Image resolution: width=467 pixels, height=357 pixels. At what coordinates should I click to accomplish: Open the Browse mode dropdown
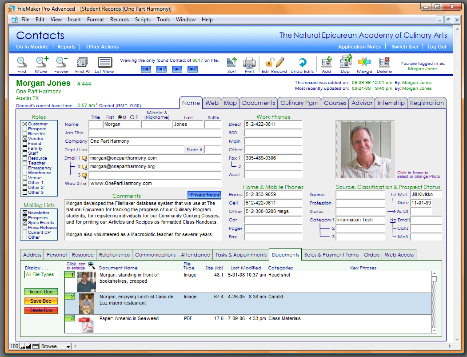click(56, 346)
